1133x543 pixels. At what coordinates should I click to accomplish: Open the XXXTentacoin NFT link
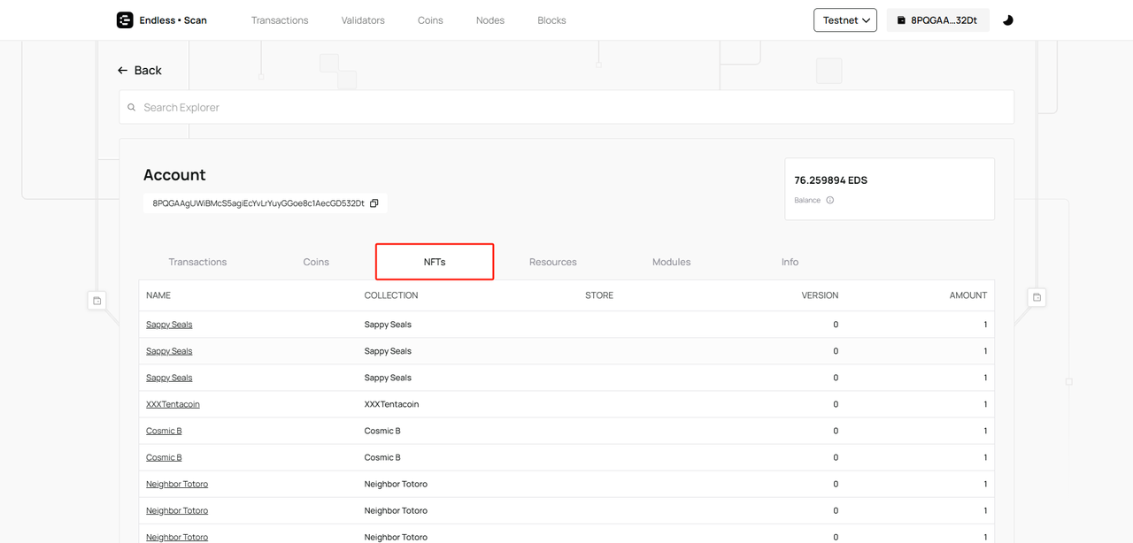tap(173, 404)
